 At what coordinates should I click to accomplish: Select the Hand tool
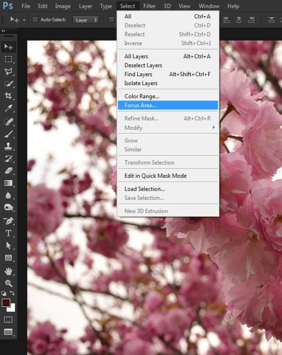pos(8,271)
